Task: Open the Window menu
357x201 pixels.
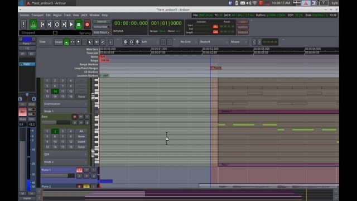Action: (x=94, y=15)
